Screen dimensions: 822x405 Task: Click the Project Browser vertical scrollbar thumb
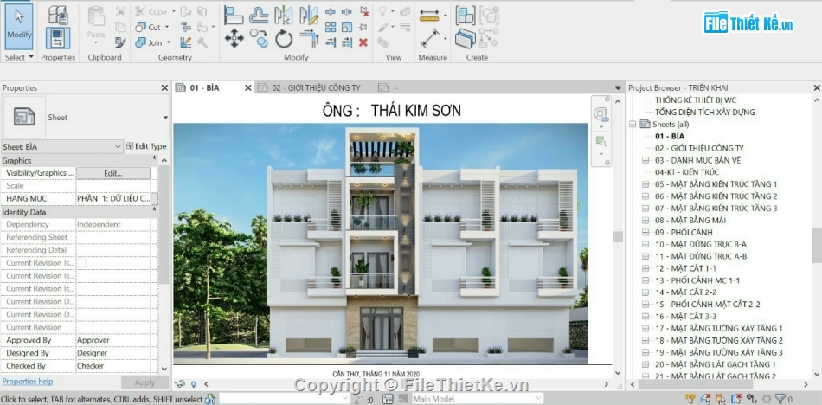tap(817, 243)
